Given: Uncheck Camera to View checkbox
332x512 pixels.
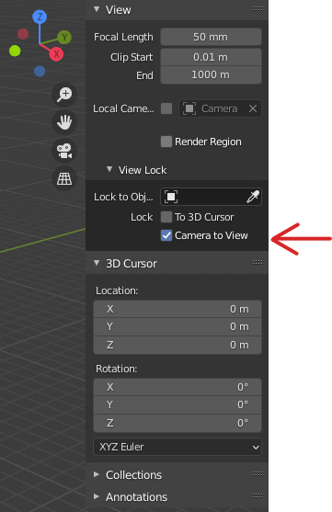Looking at the screenshot, I should coord(166,235).
